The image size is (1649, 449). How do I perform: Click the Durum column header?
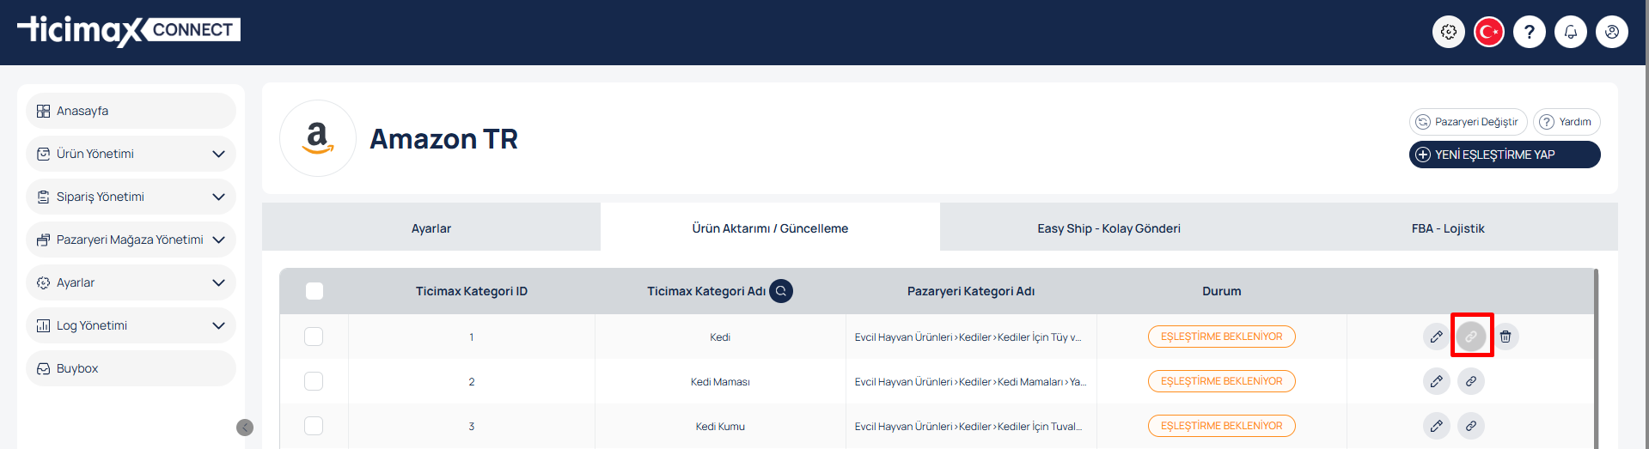click(x=1222, y=291)
